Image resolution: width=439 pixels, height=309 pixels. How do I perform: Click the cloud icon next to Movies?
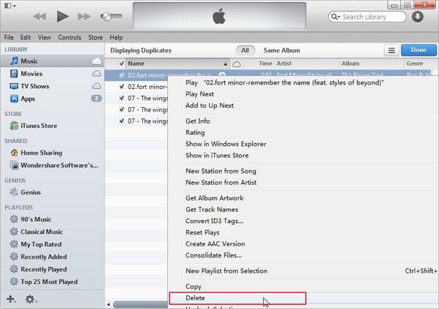click(x=97, y=73)
